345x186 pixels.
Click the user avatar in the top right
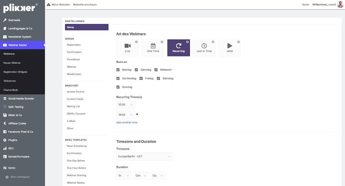(340, 4)
